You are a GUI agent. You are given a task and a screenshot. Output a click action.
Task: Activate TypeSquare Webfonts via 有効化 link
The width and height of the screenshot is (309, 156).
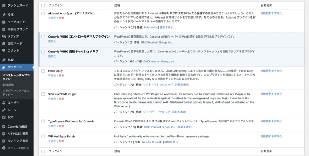[x=52, y=126]
